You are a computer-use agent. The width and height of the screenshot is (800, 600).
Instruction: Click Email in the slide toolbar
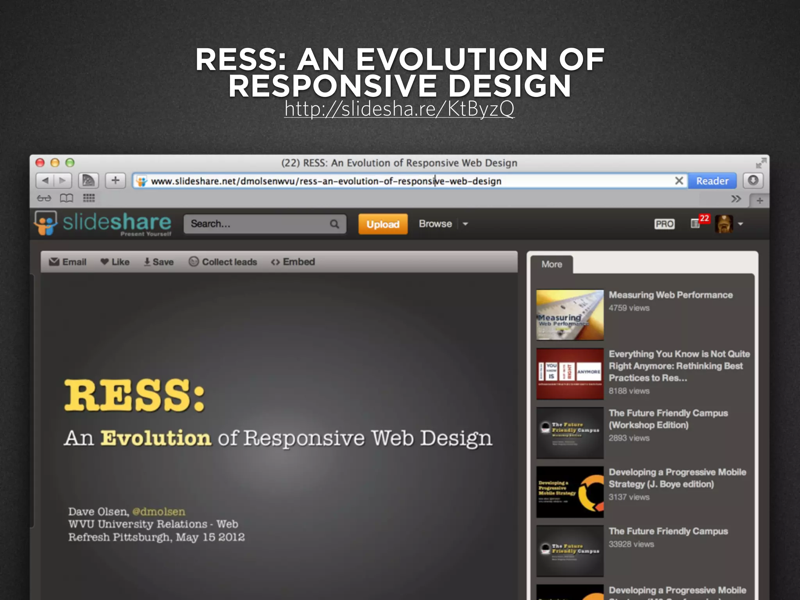(x=68, y=262)
